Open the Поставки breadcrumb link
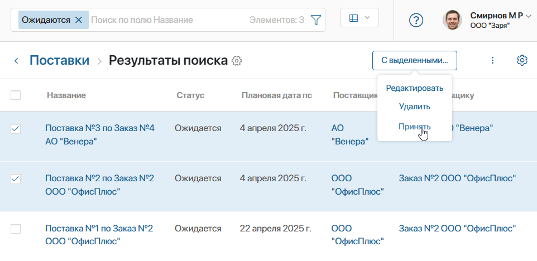The width and height of the screenshot is (537, 261). [x=59, y=60]
